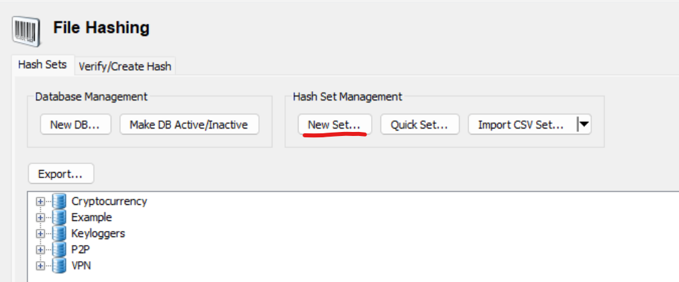Select the Keyloggers database icon
This screenshot has width=679, height=282.
[59, 233]
